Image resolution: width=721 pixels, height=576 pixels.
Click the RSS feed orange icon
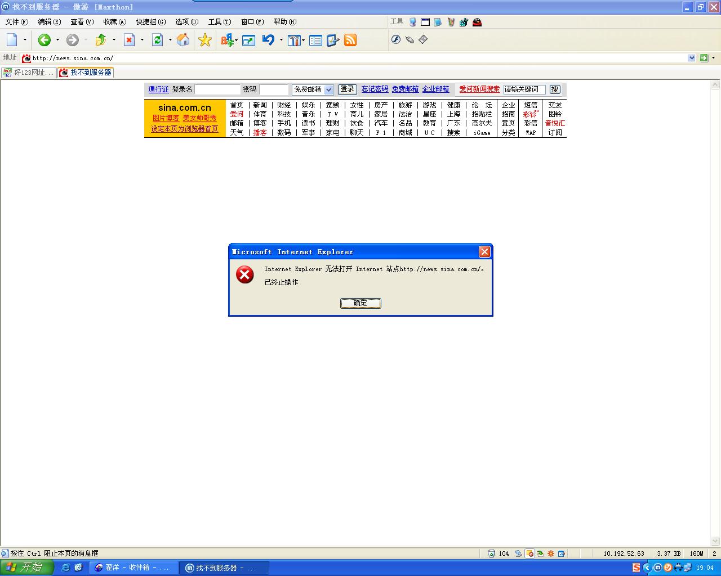pyautogui.click(x=350, y=40)
